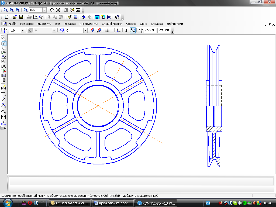Switch to Крон блок пз.docx taskbar button
This screenshot has width=276, height=207.
coord(113,203)
